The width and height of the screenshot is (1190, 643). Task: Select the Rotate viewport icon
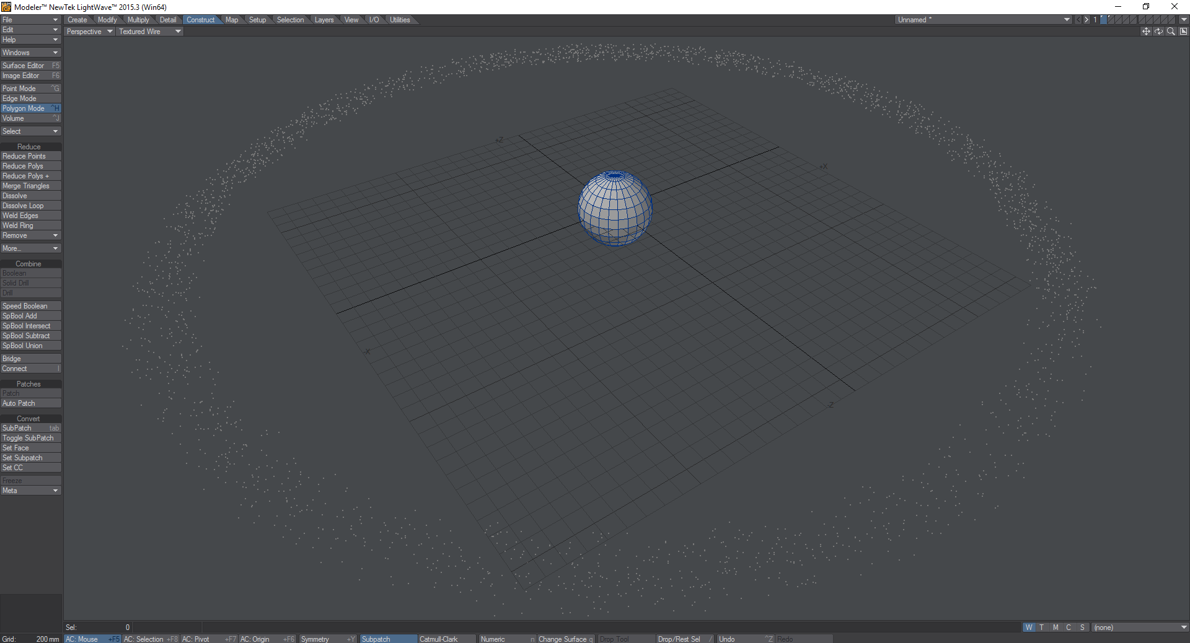click(x=1158, y=31)
